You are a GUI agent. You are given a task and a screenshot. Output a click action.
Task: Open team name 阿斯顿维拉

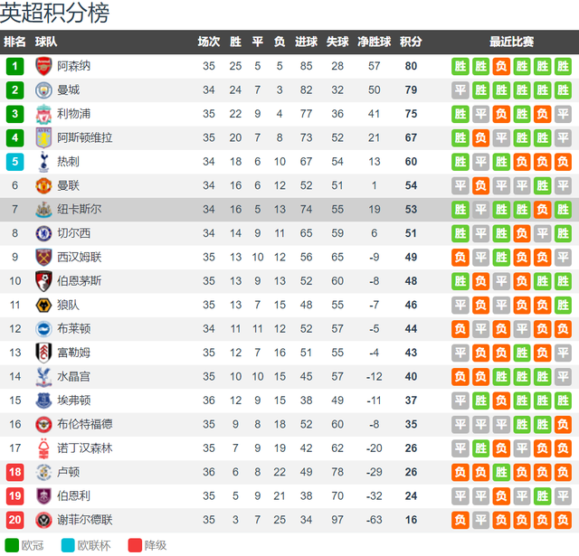(84, 137)
